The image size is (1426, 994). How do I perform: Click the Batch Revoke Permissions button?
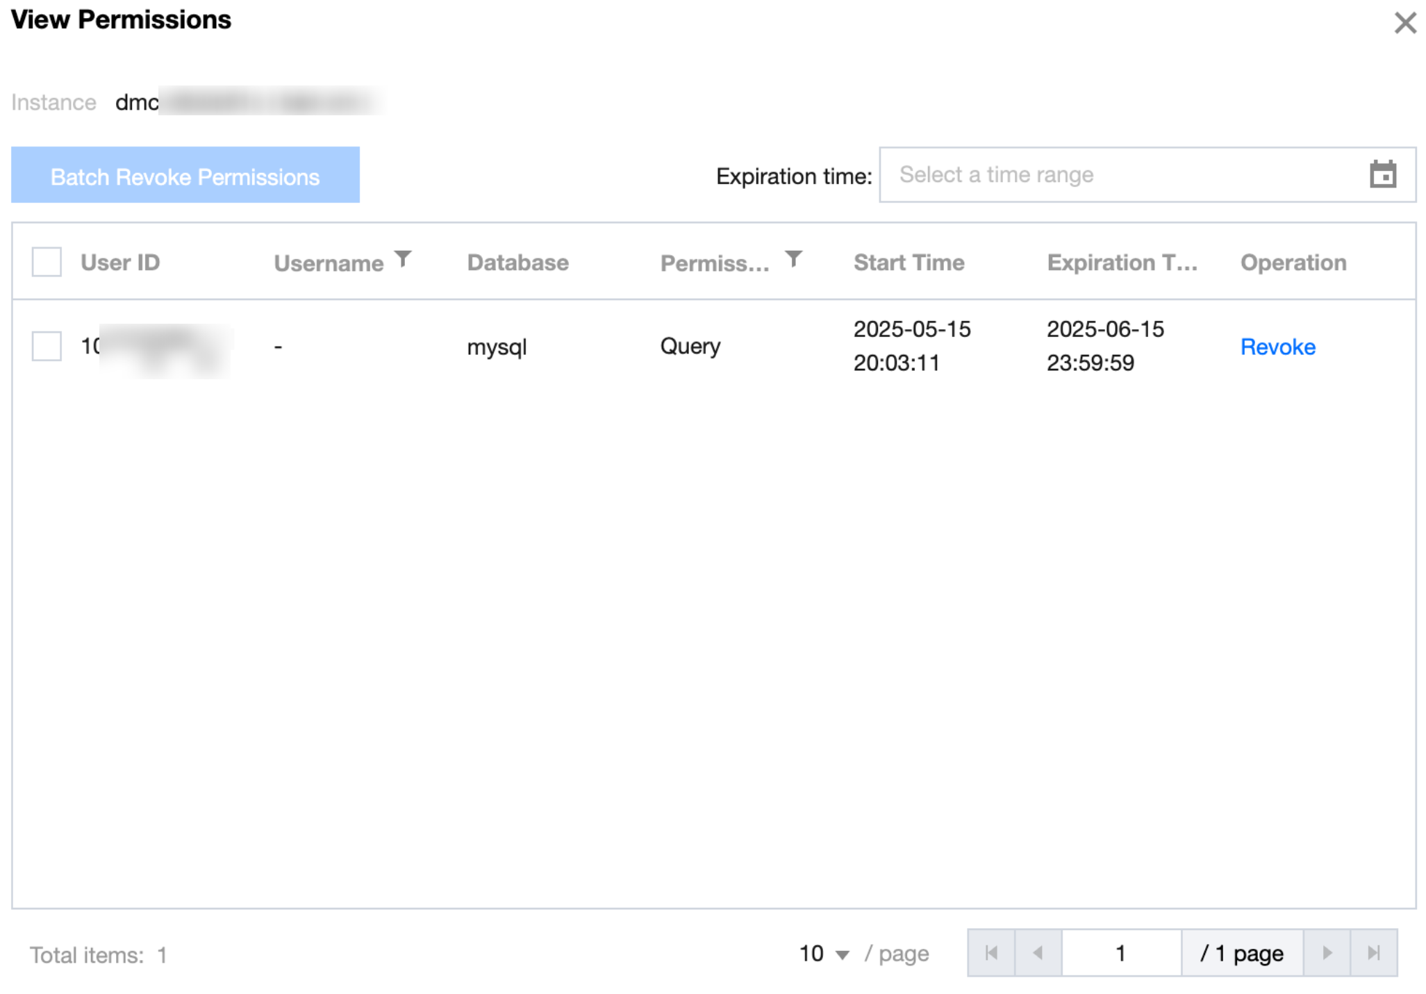click(185, 175)
